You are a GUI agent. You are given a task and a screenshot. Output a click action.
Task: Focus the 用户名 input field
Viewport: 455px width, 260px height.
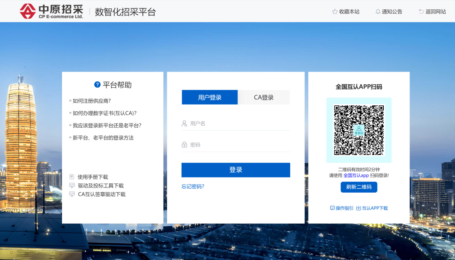tap(236, 123)
